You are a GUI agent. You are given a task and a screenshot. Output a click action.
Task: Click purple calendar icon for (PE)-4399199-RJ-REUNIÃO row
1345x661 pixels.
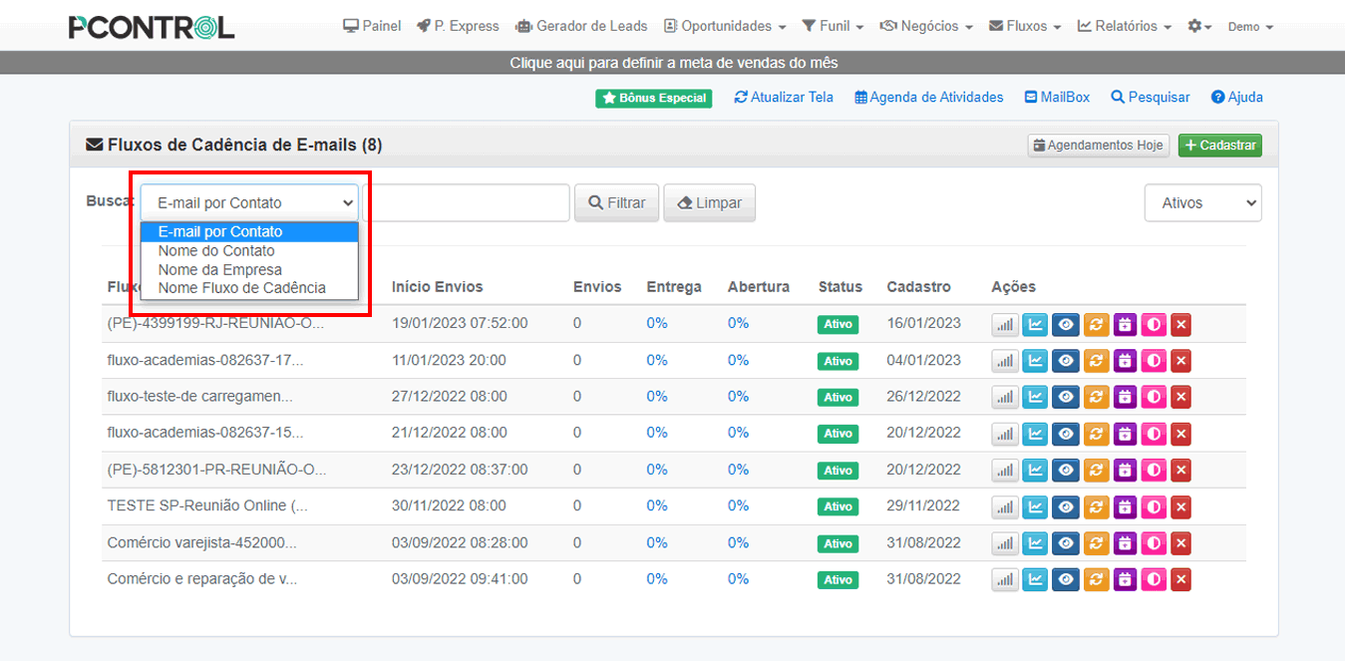coord(1125,325)
